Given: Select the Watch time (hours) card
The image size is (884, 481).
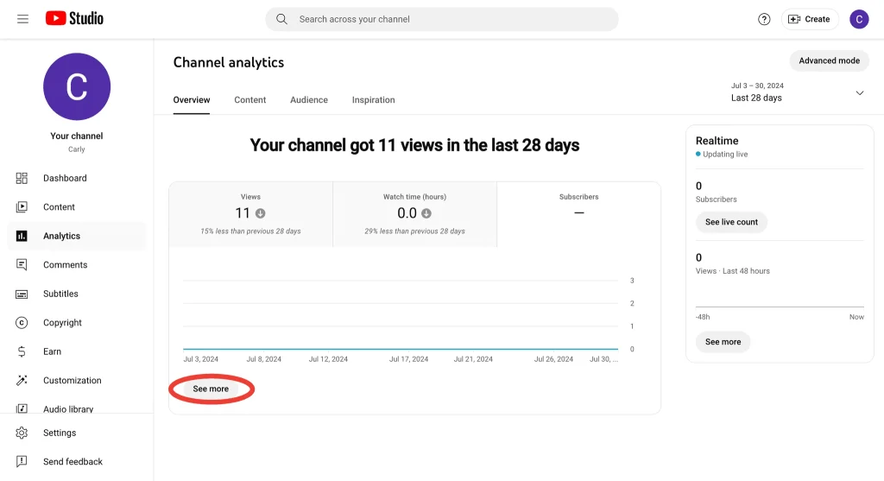Looking at the screenshot, I should tap(414, 214).
